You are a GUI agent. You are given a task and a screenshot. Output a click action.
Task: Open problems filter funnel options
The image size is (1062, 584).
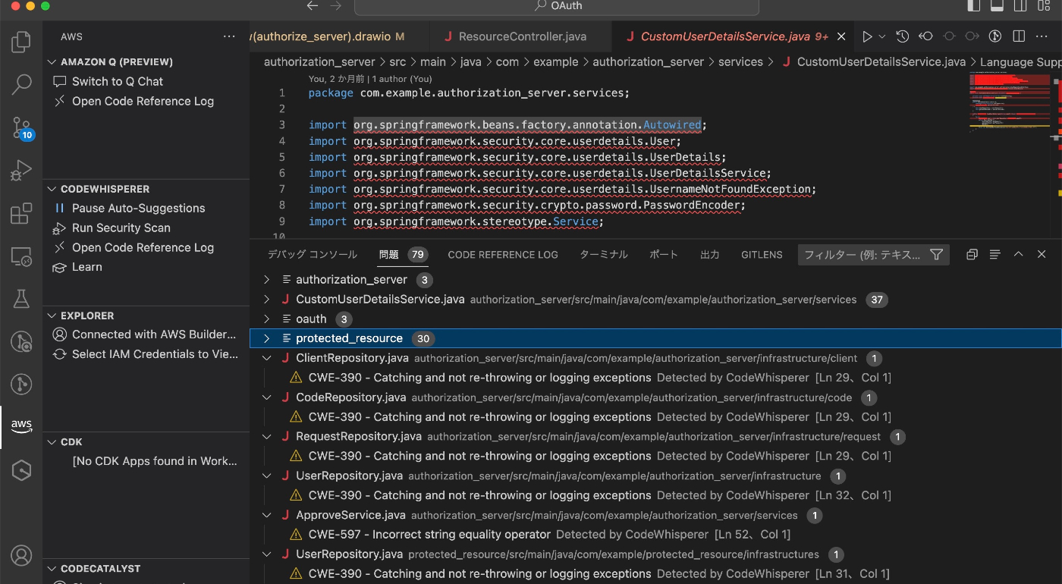(937, 255)
